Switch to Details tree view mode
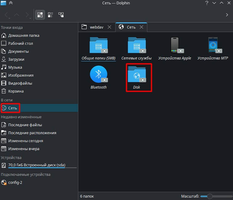This screenshot has width=233, height=200. 61,15
